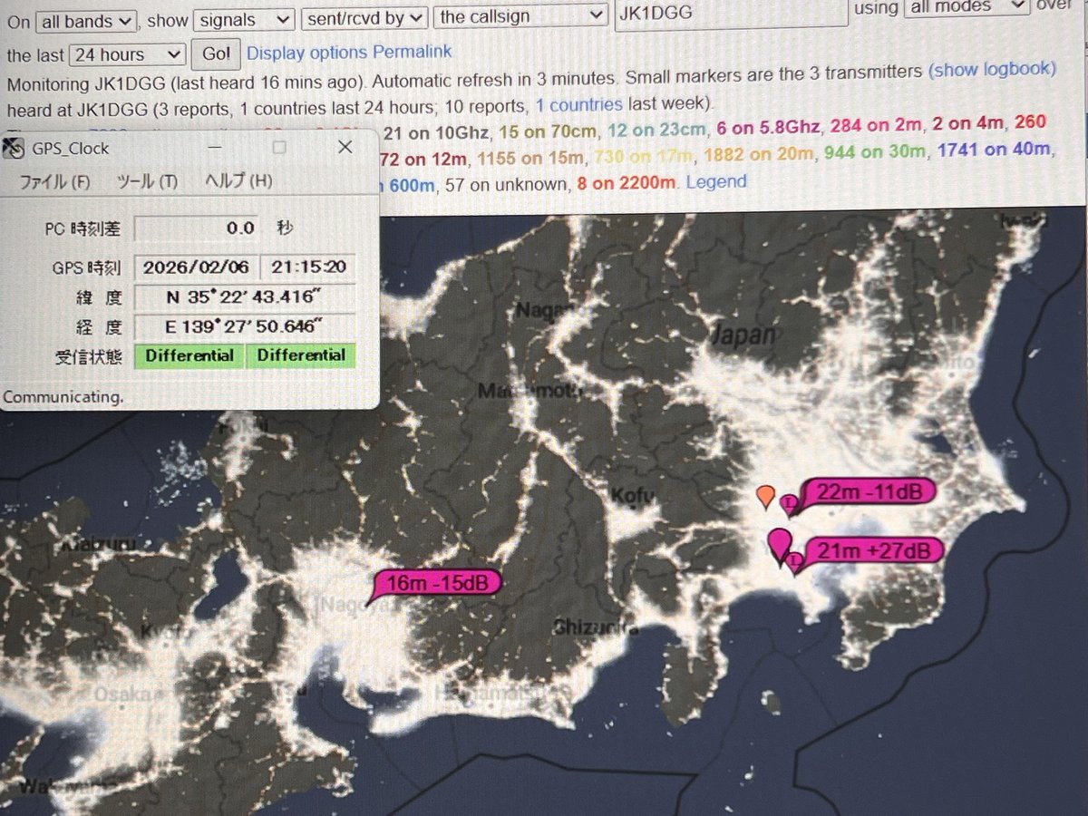The height and width of the screenshot is (816, 1088).
Task: Click the Permalink link
Action: tap(412, 52)
